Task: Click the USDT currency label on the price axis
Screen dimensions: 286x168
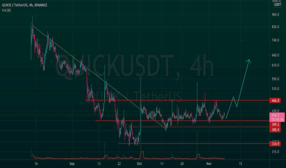Action: 278,5
